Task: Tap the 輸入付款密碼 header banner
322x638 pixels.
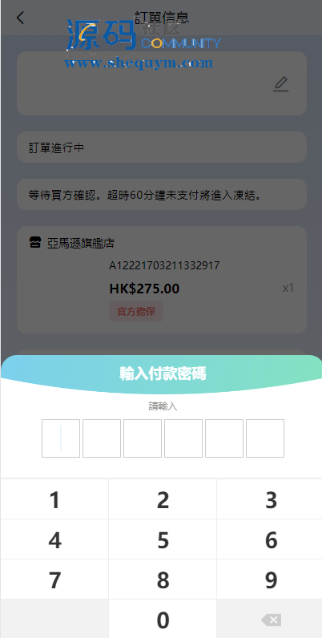Action: click(x=163, y=374)
